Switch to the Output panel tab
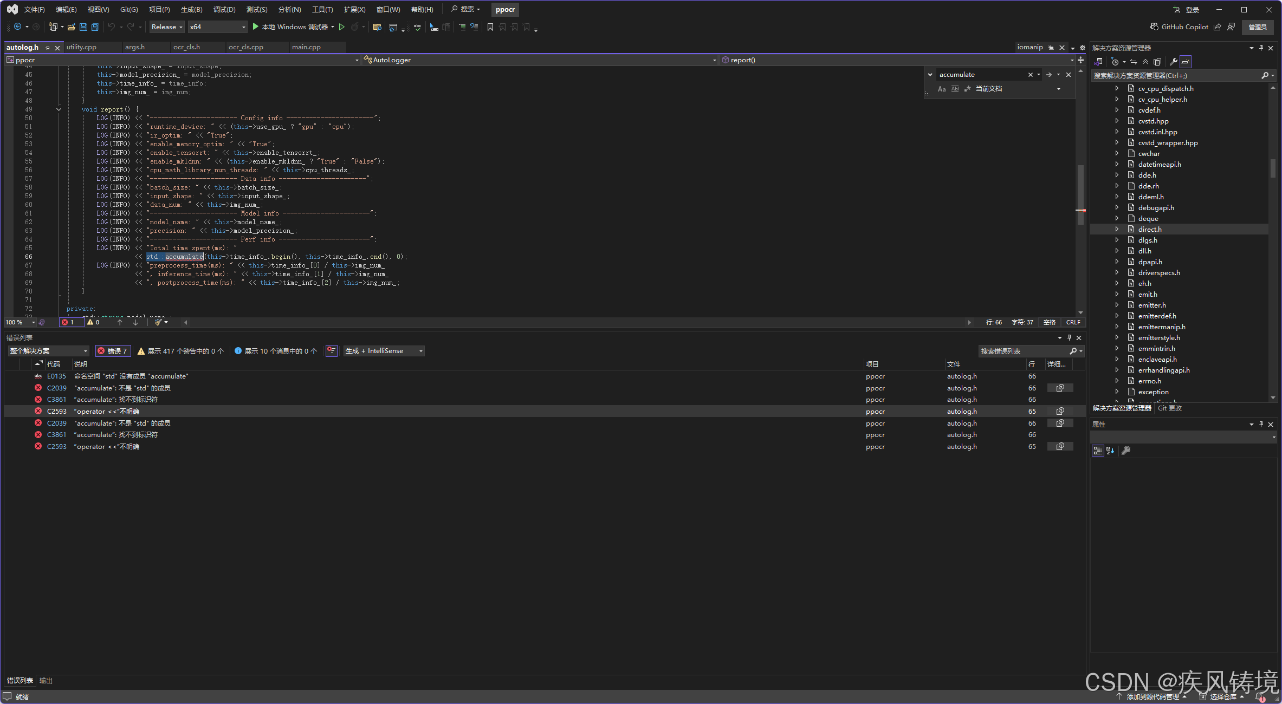This screenshot has width=1282, height=704. [x=46, y=681]
